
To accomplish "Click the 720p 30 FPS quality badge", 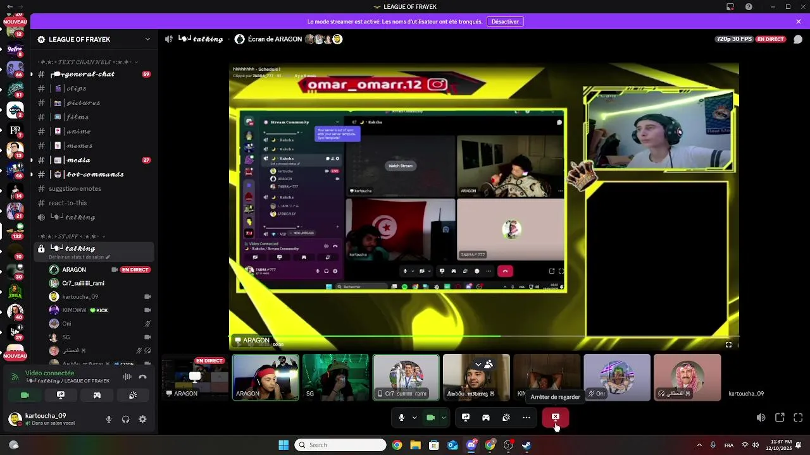I will (734, 39).
